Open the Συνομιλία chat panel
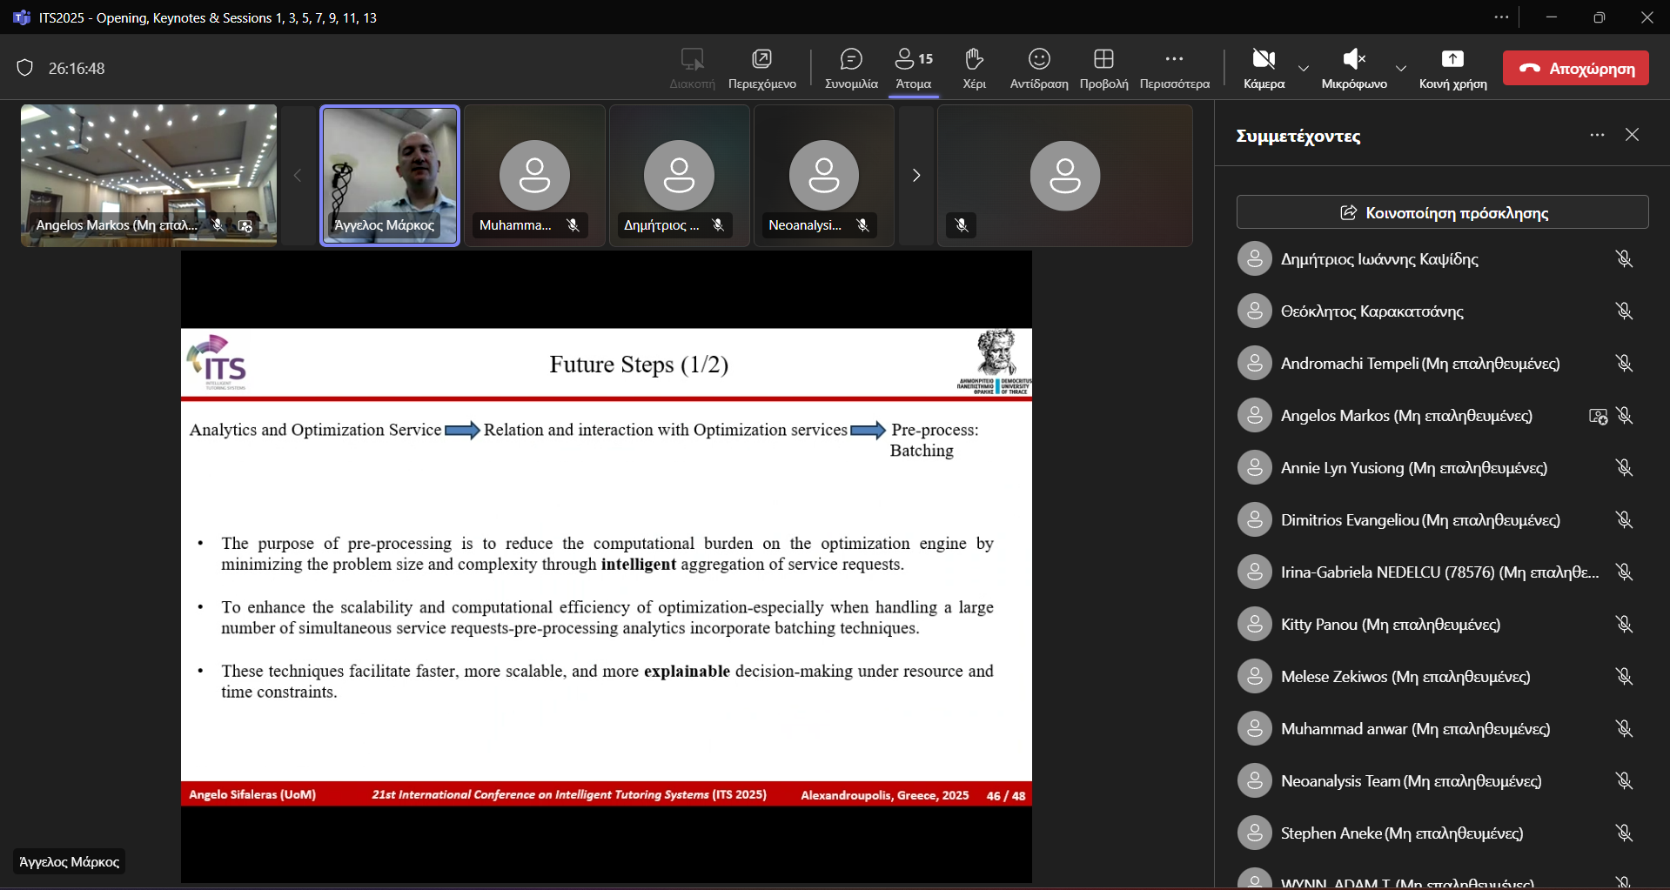The image size is (1670, 890). click(x=851, y=69)
